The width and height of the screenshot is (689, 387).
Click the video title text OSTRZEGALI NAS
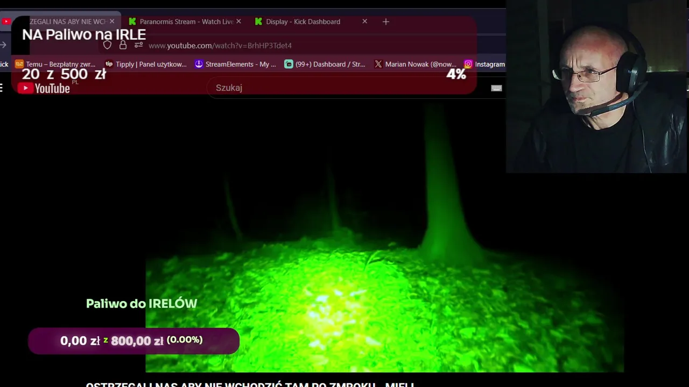point(250,385)
